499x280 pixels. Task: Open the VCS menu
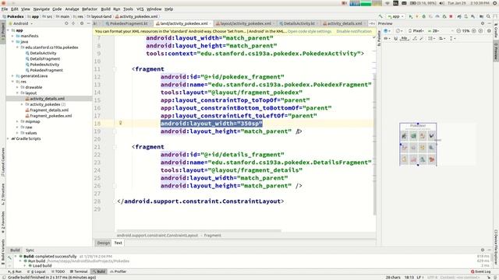tap(140, 9)
